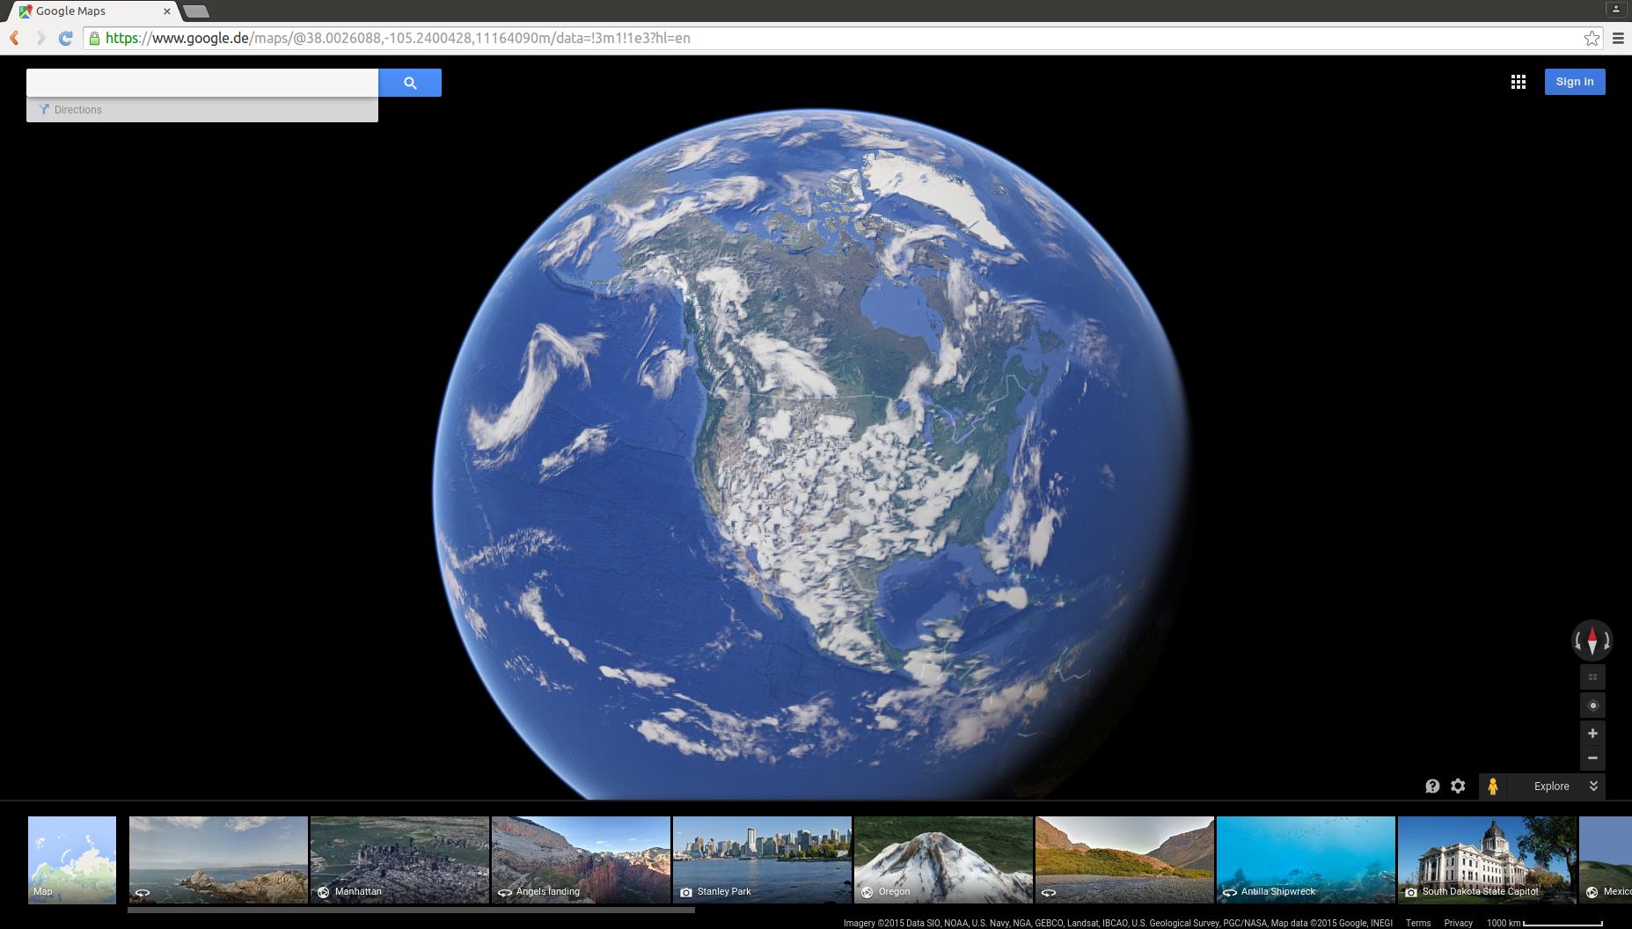This screenshot has height=929, width=1632.
Task: Select the Angels Landing thumbnail
Action: (581, 860)
